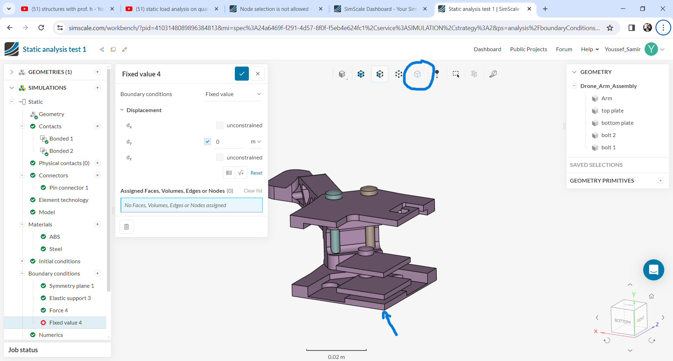This screenshot has width=673, height=361.
Task: Click the BOTTOM face of orientation cube
Action: (x=622, y=321)
